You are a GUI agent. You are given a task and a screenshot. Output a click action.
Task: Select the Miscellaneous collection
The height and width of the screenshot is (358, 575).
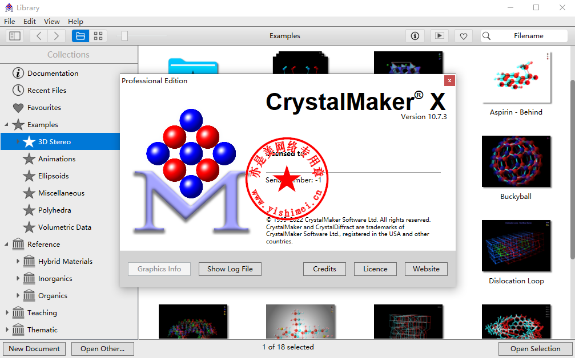pos(61,193)
